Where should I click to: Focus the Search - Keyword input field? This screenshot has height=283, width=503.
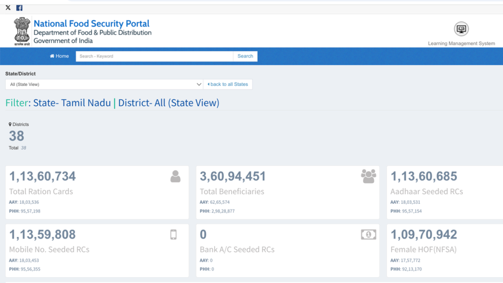click(x=154, y=56)
